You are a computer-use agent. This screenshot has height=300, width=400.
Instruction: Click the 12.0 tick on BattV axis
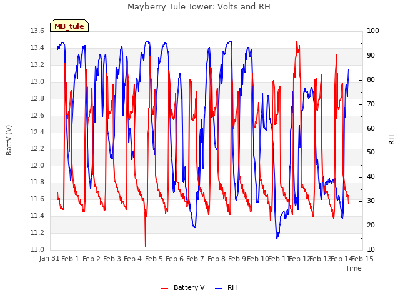click(x=37, y=165)
